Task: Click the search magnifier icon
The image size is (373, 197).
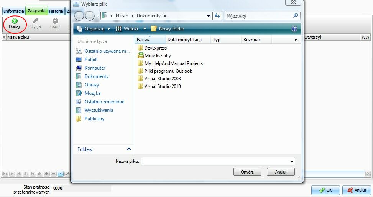Action: point(296,16)
